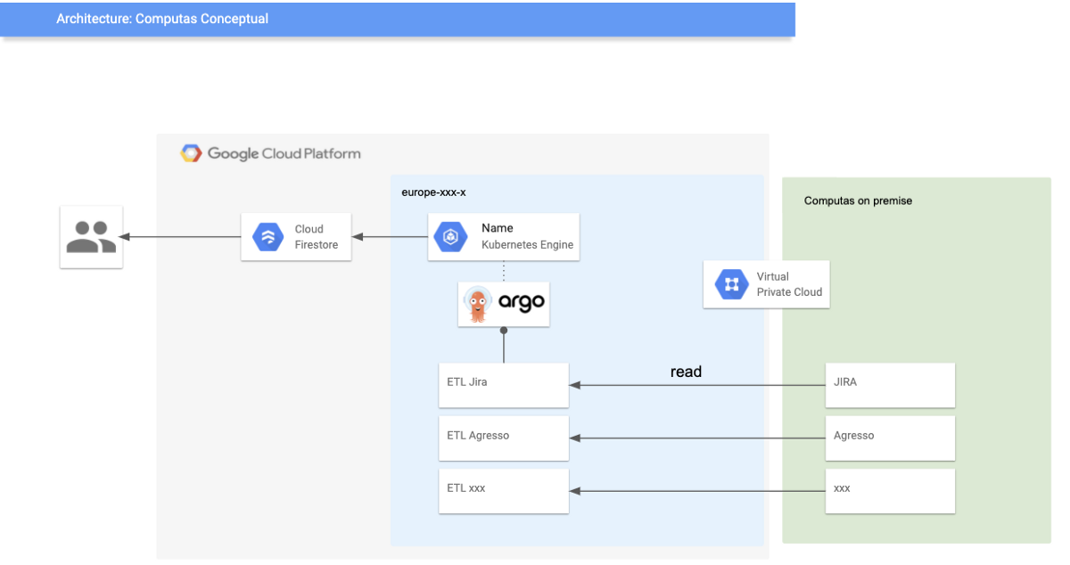1070x565 pixels.
Task: Select the ETL Jira box
Action: click(503, 385)
